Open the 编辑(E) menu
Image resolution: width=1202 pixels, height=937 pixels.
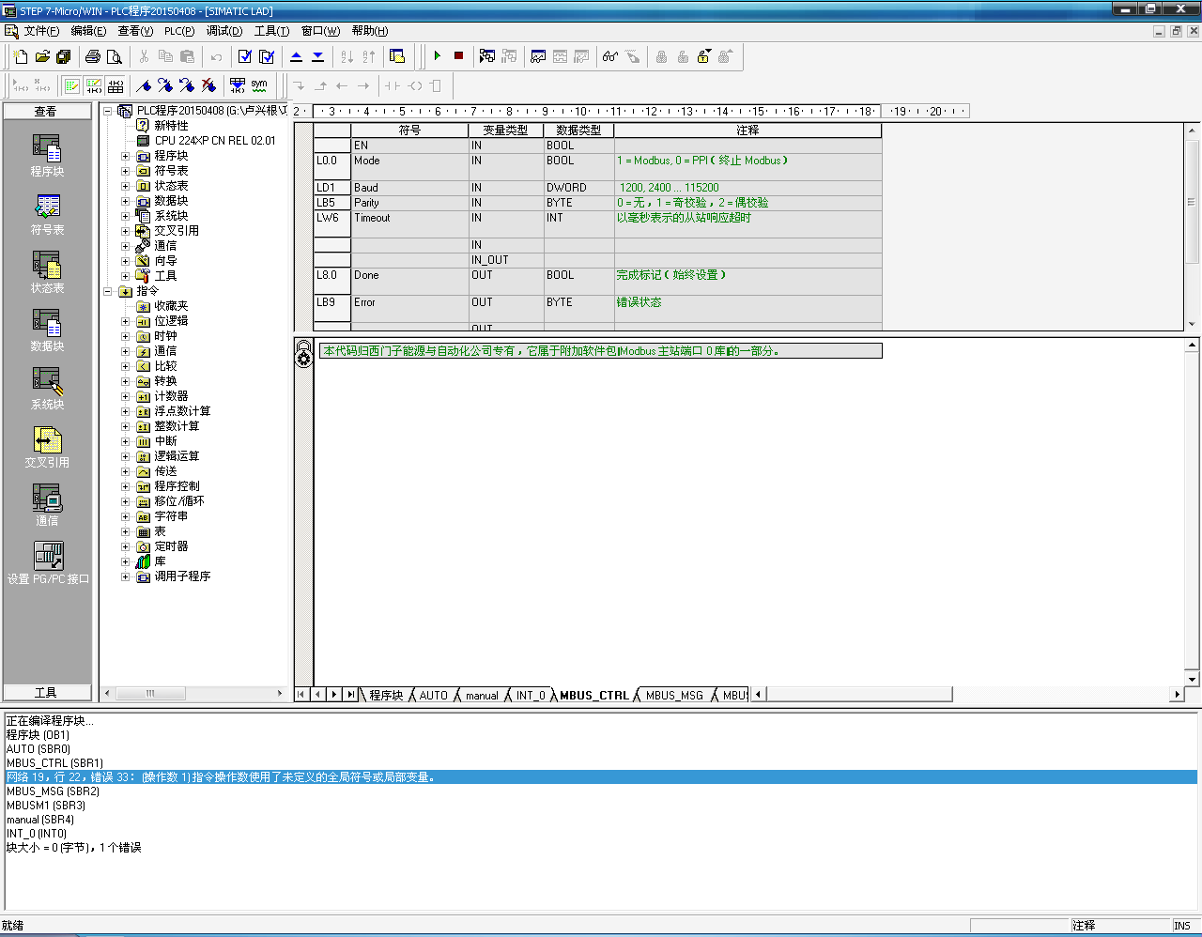point(88,31)
